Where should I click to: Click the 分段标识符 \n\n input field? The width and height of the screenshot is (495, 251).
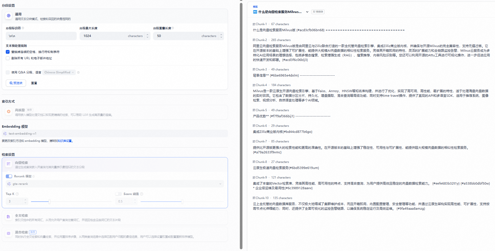pos(41,36)
